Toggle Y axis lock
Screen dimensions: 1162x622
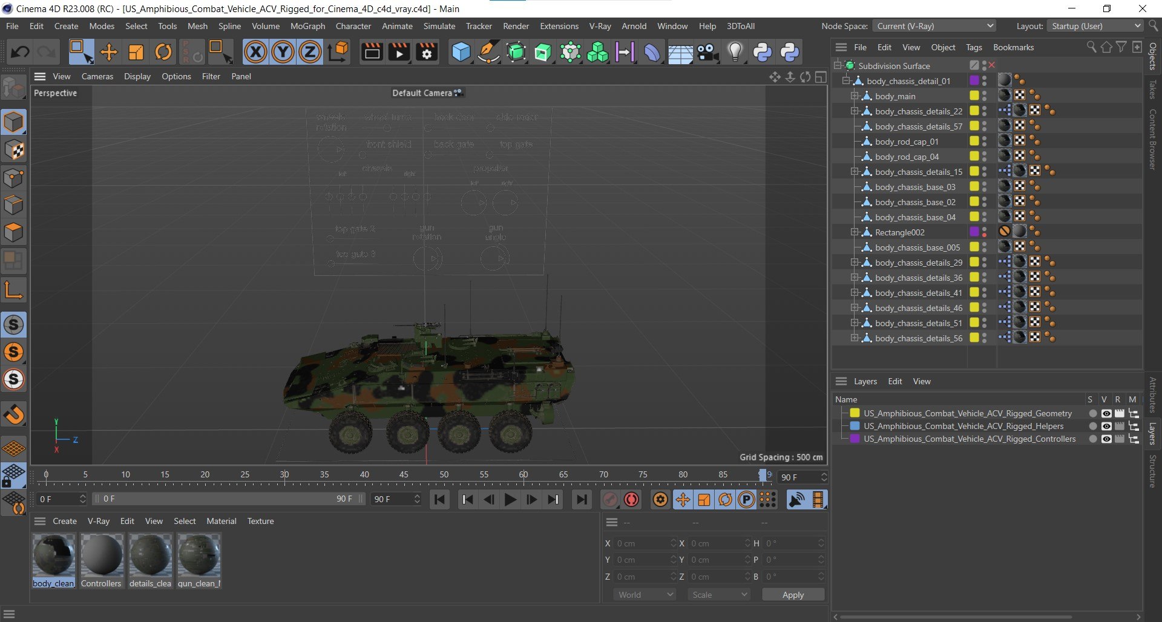283,52
